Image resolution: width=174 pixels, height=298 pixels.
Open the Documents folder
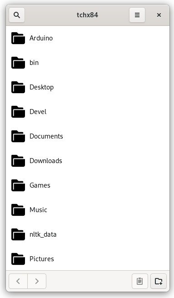[x=88, y=136]
